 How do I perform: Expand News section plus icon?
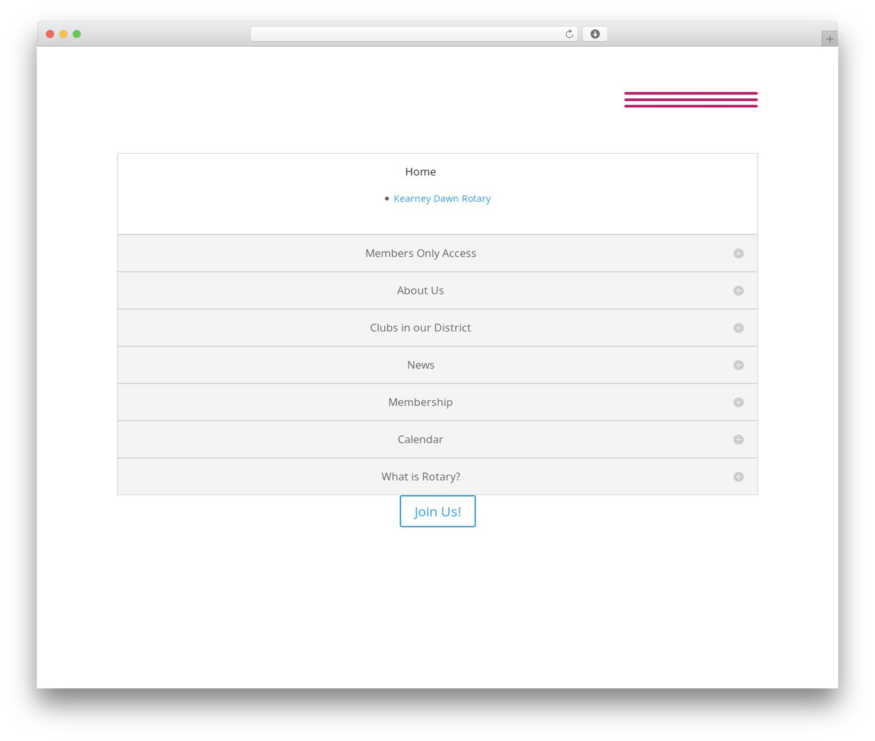[738, 365]
